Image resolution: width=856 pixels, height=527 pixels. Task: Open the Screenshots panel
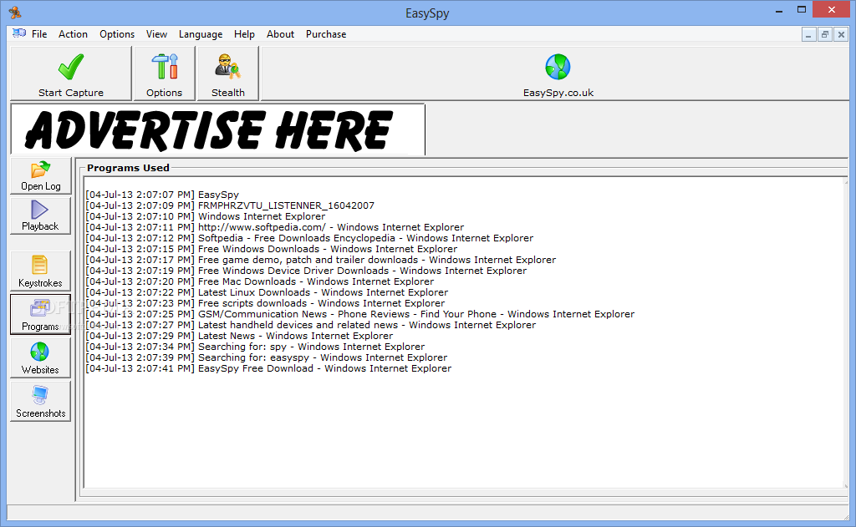pyautogui.click(x=40, y=402)
